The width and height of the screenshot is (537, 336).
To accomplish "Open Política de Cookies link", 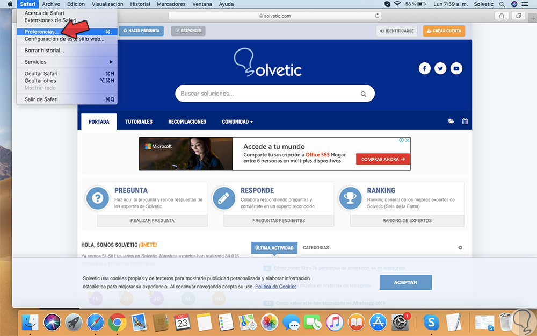I will click(x=275, y=287).
